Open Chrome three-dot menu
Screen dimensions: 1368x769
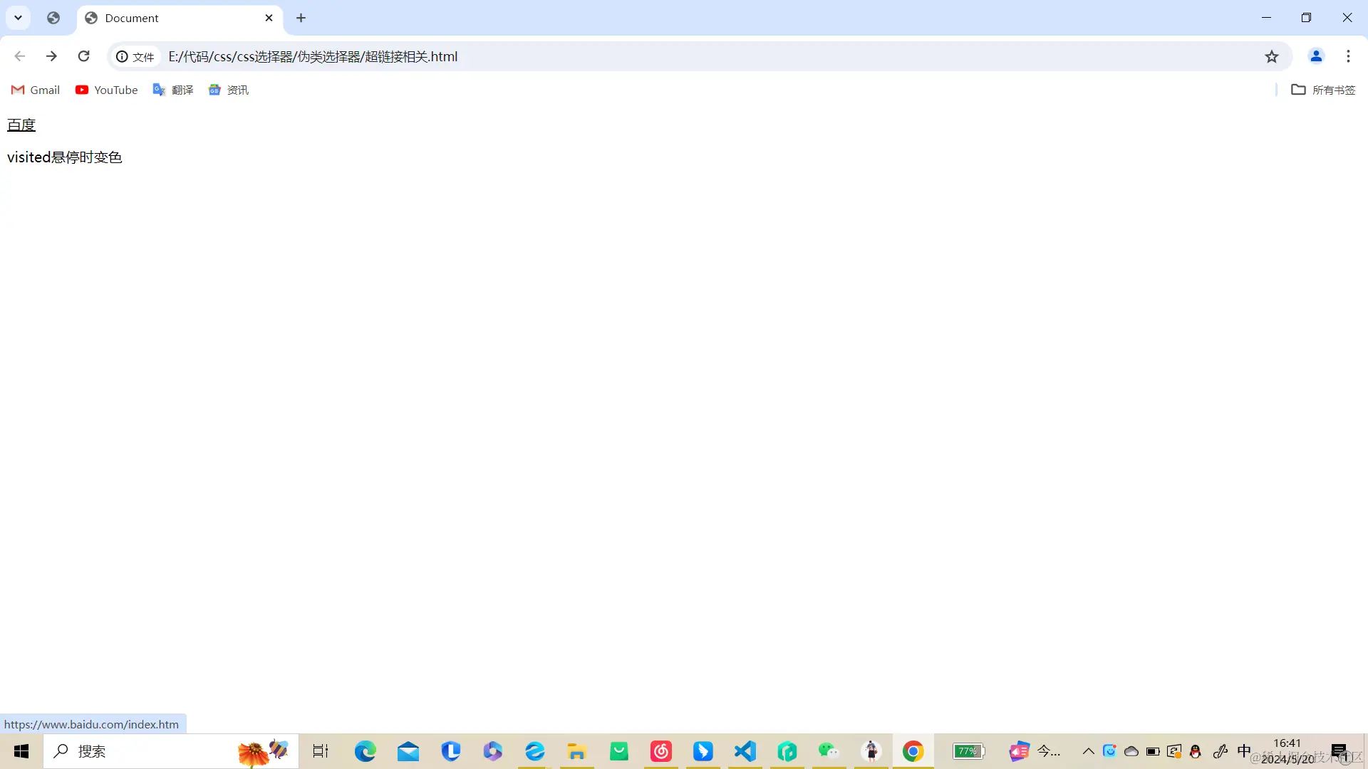coord(1348,56)
